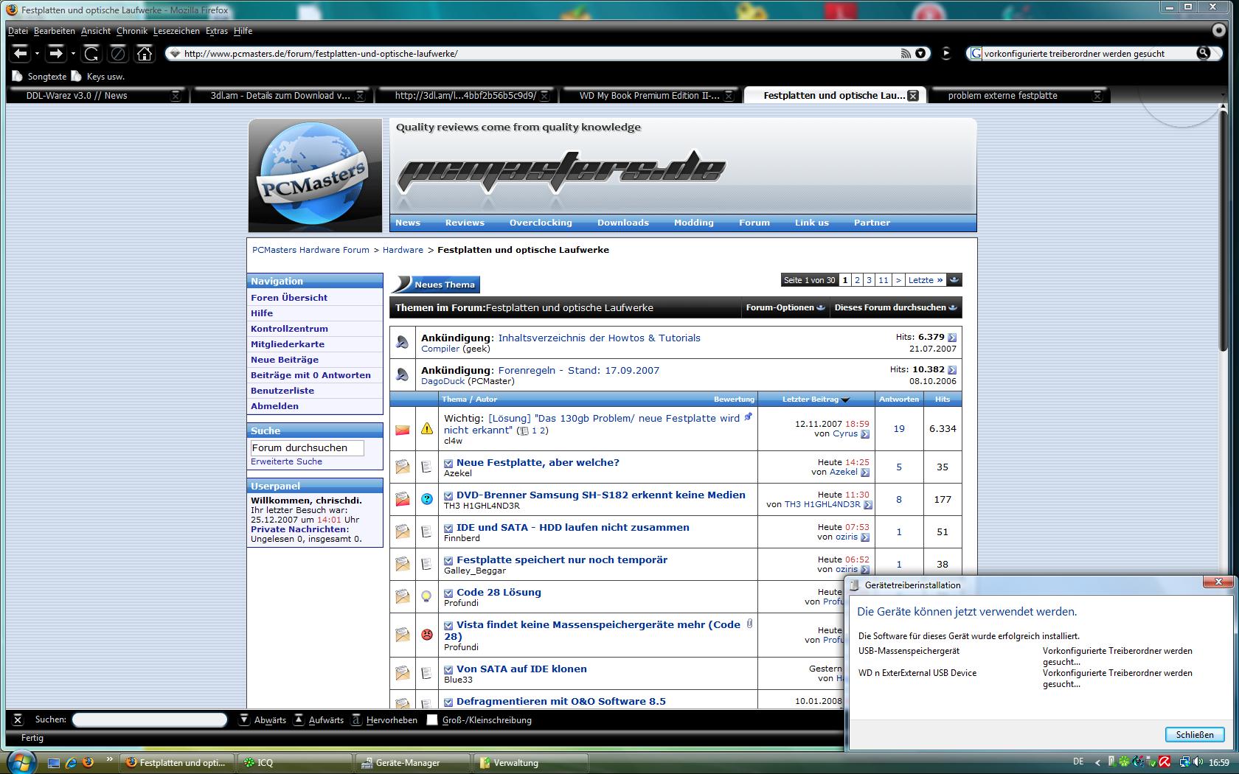Toggle the Groß-/Kleinschreibung checkbox
1239x774 pixels.
click(x=432, y=720)
